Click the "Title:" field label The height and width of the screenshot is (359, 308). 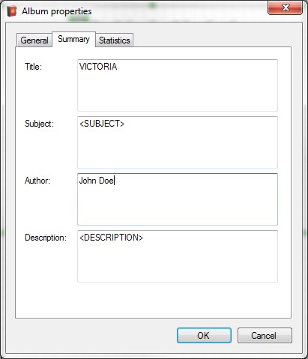pyautogui.click(x=33, y=67)
